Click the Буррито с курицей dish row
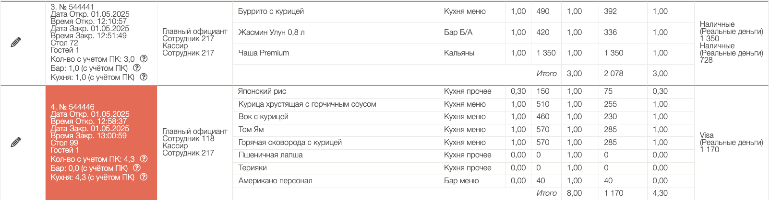 click(271, 11)
